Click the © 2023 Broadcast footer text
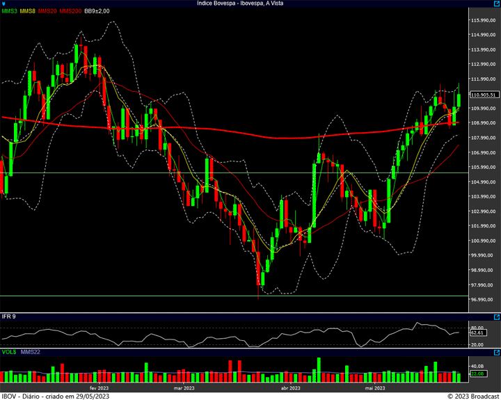Screen dimensions: 501x400 [472, 396]
